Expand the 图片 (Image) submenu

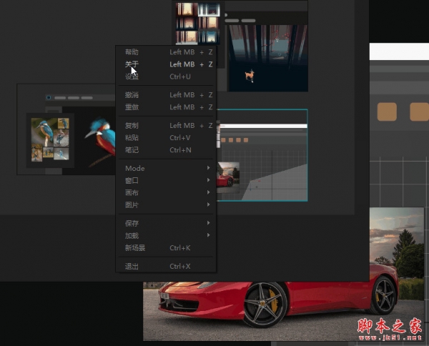(x=132, y=205)
